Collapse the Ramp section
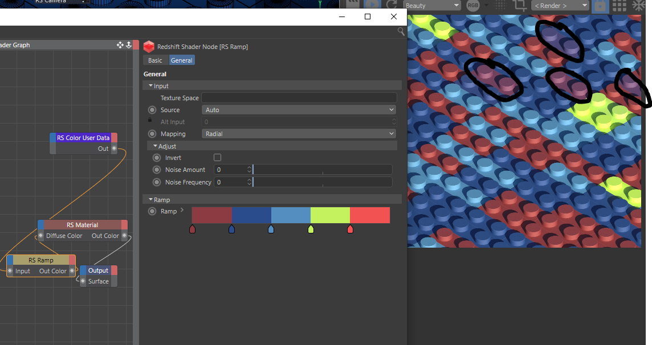This screenshot has width=652, height=345. [151, 200]
